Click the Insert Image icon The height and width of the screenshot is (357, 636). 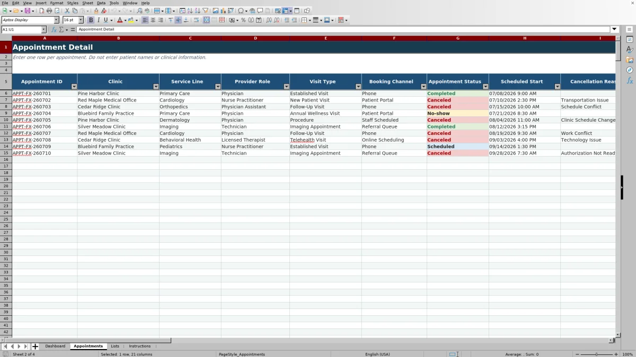[216, 11]
